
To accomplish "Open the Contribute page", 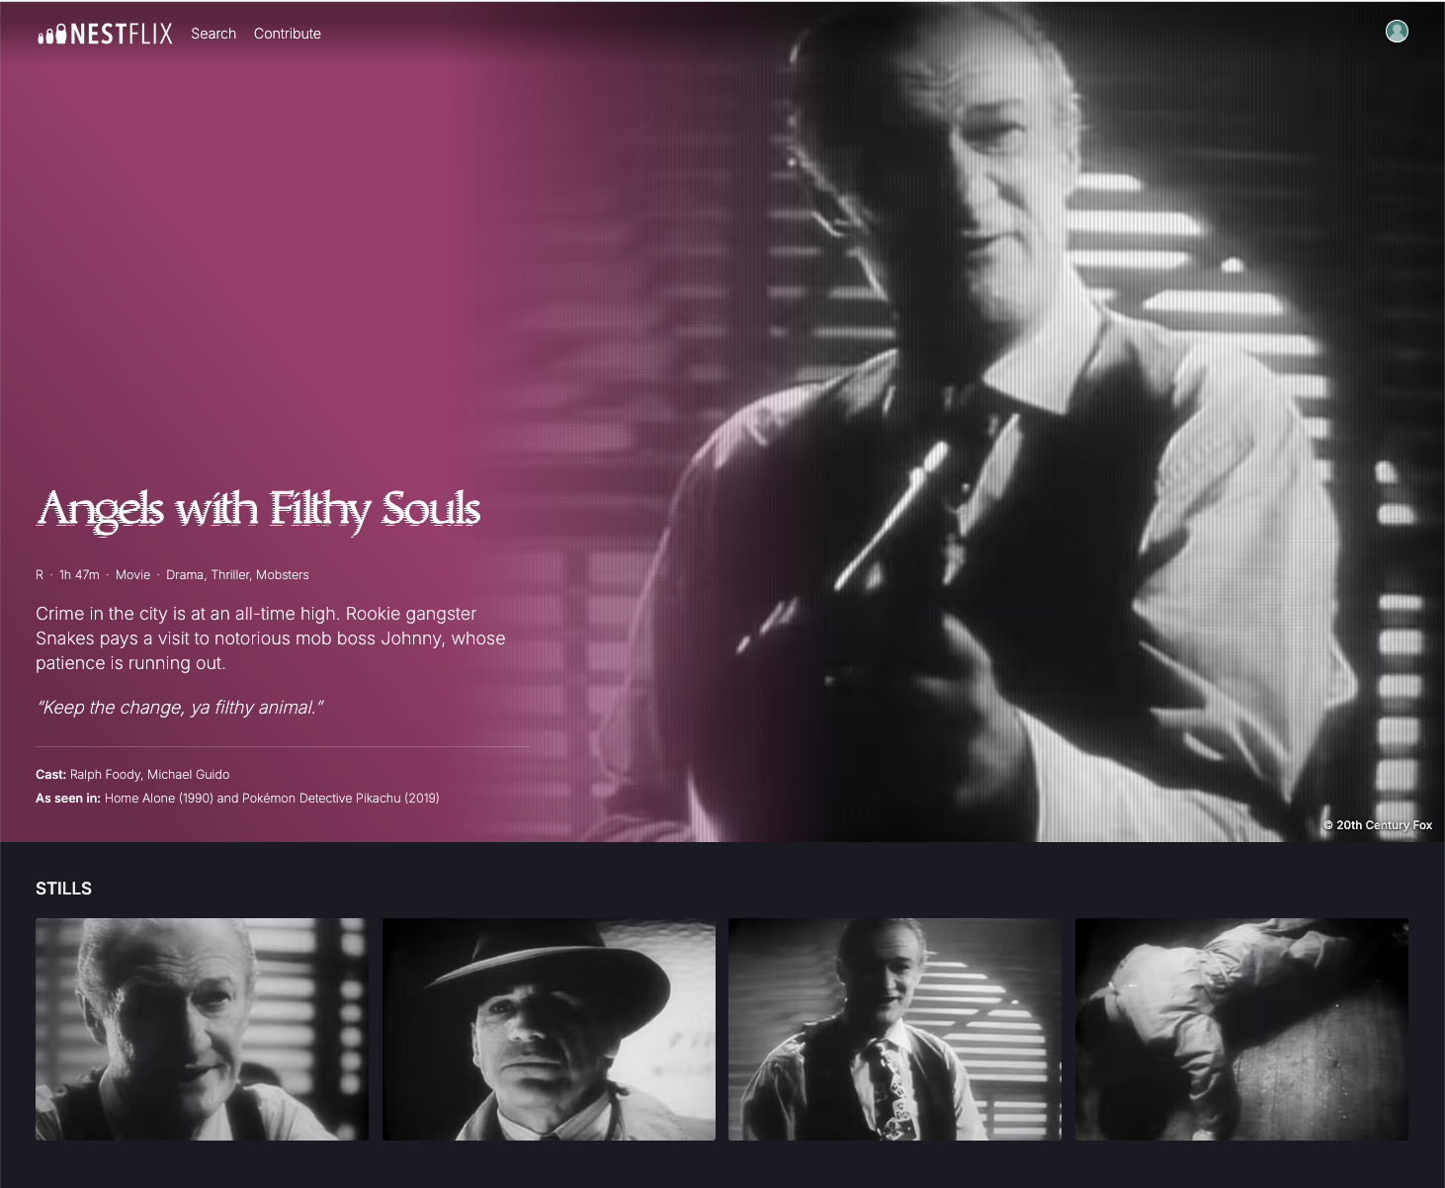I will tap(288, 34).
